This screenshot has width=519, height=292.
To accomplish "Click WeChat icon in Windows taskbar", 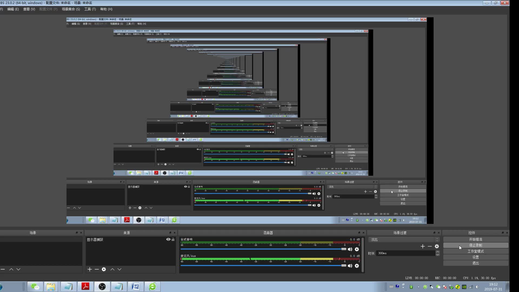I will [35, 286].
